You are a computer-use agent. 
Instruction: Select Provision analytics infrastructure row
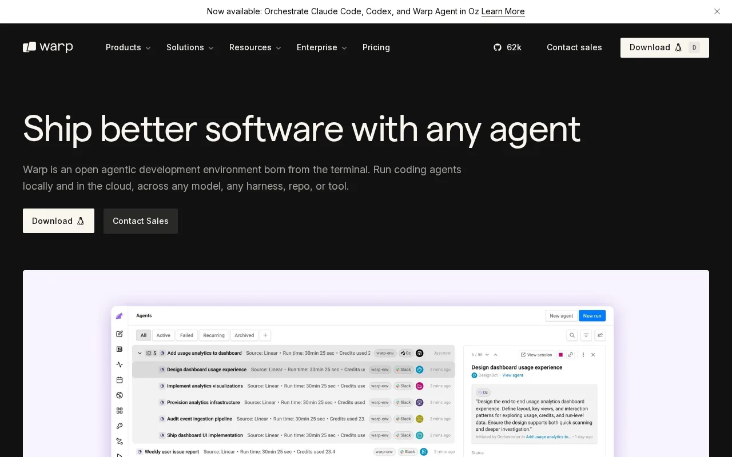click(x=293, y=402)
